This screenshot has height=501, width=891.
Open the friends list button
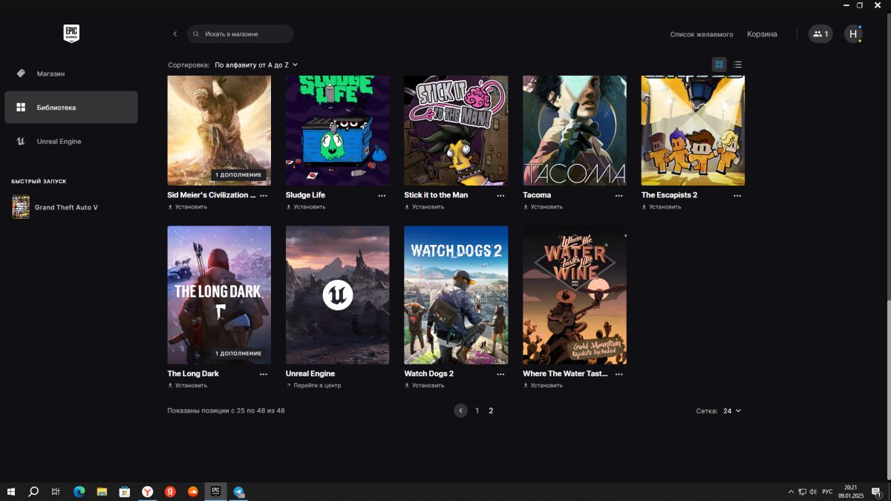coord(820,34)
